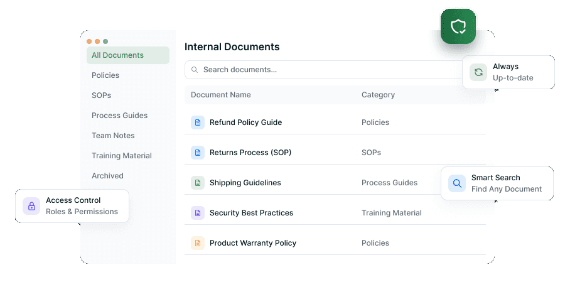Click the Category column header
570x304 pixels.
(378, 95)
